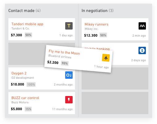Open the Tandori mobile app deal title
Viewport: 157px width, 124px height.
point(27,24)
